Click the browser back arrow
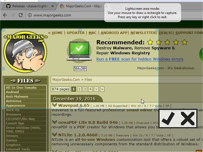 point(5,15)
